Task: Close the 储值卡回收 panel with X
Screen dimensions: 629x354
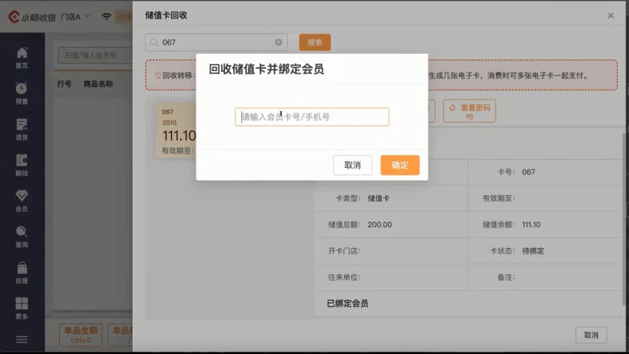Action: 611,16
